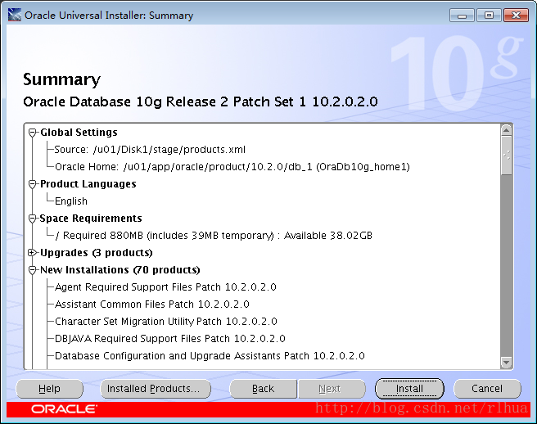
Task: Collapse the New Installations (70 products) node
Action: click(32, 270)
